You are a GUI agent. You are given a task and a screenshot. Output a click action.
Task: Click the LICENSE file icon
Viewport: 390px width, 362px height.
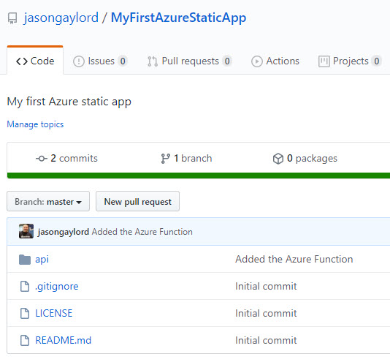pos(25,314)
